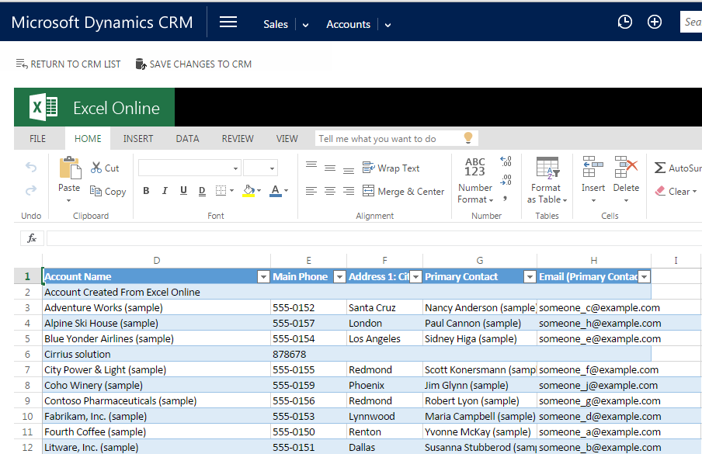Click the Sales navigation link
The width and height of the screenshot is (702, 454).
pyautogui.click(x=276, y=24)
